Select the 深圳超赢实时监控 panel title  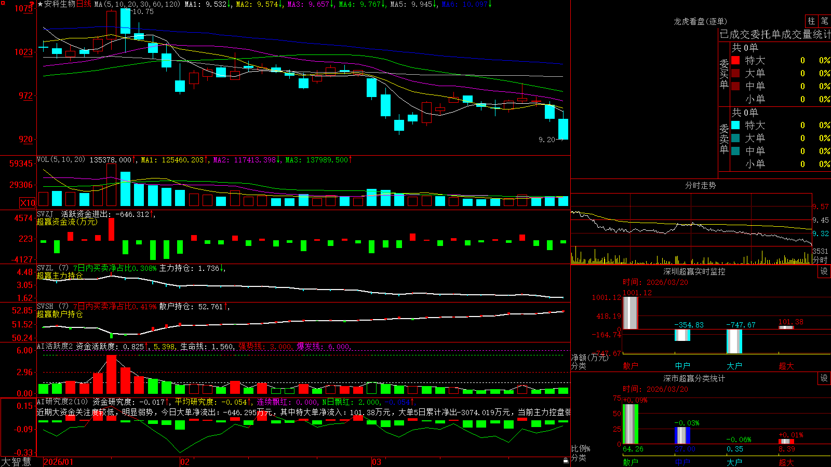click(694, 271)
